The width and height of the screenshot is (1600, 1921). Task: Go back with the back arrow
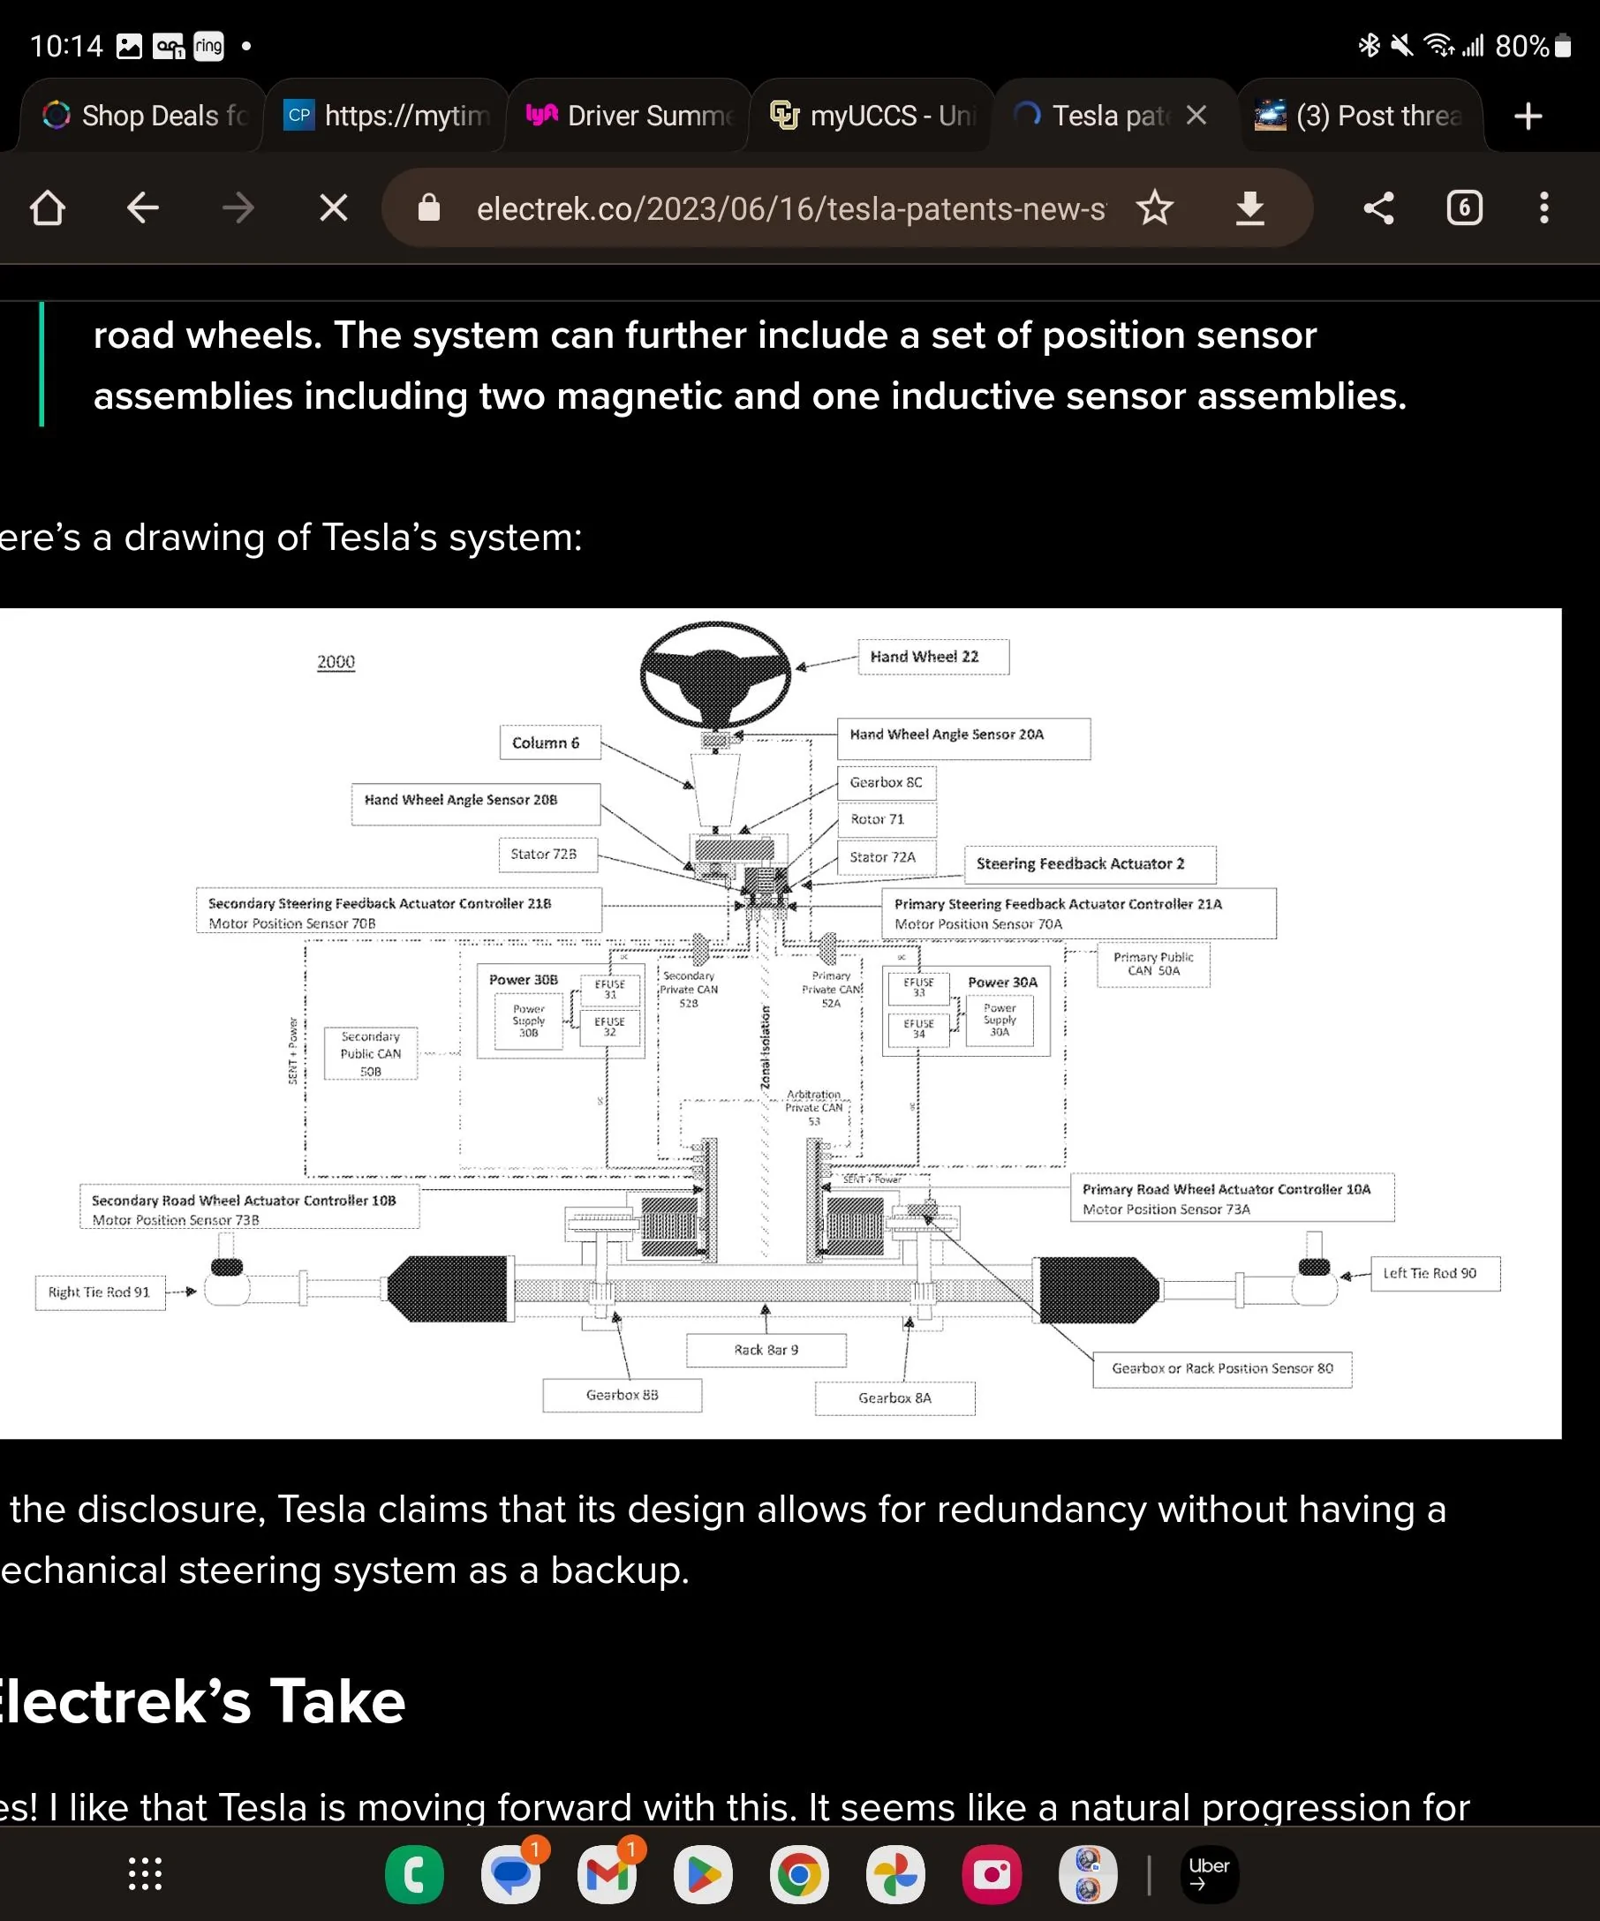pyautogui.click(x=144, y=208)
